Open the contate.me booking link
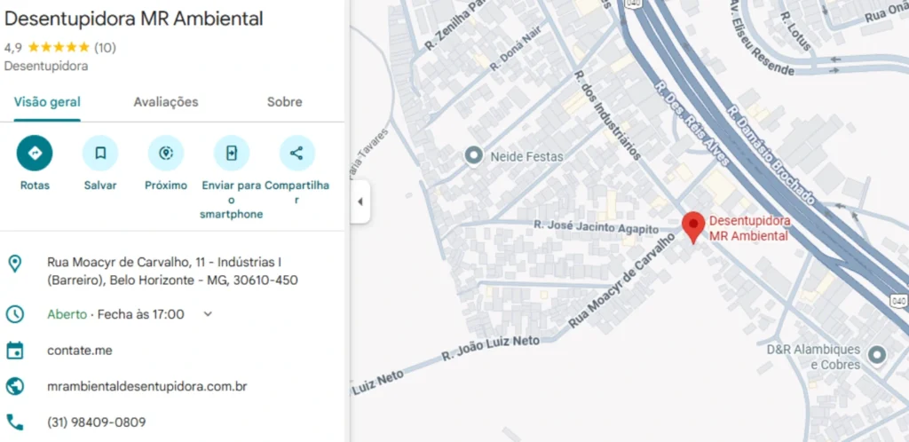Screen dimensions: 909x442 click(80, 351)
